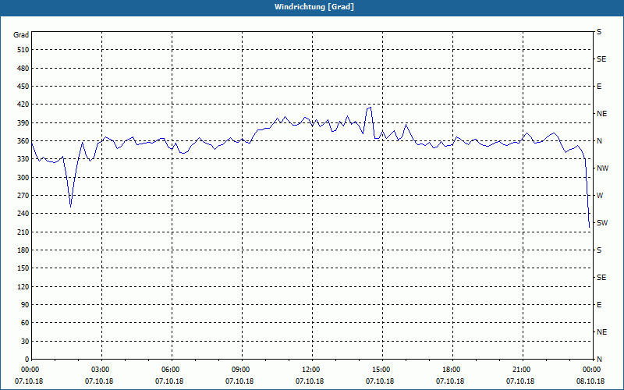624x390 pixels.
Task: Select the 07.10.18 date beneath 21:00
Action: tap(519, 381)
